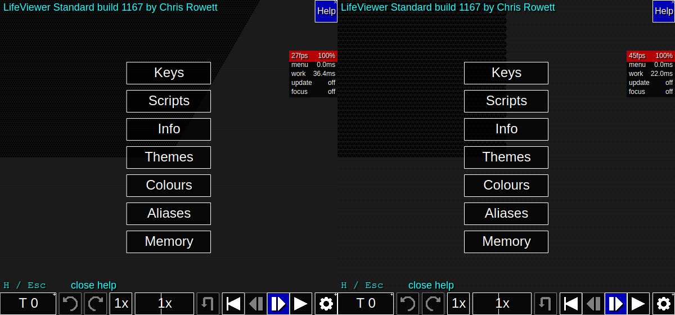Viewport: 675px width, 315px height.
Task: Reset to start in the left viewer
Action: click(233, 304)
